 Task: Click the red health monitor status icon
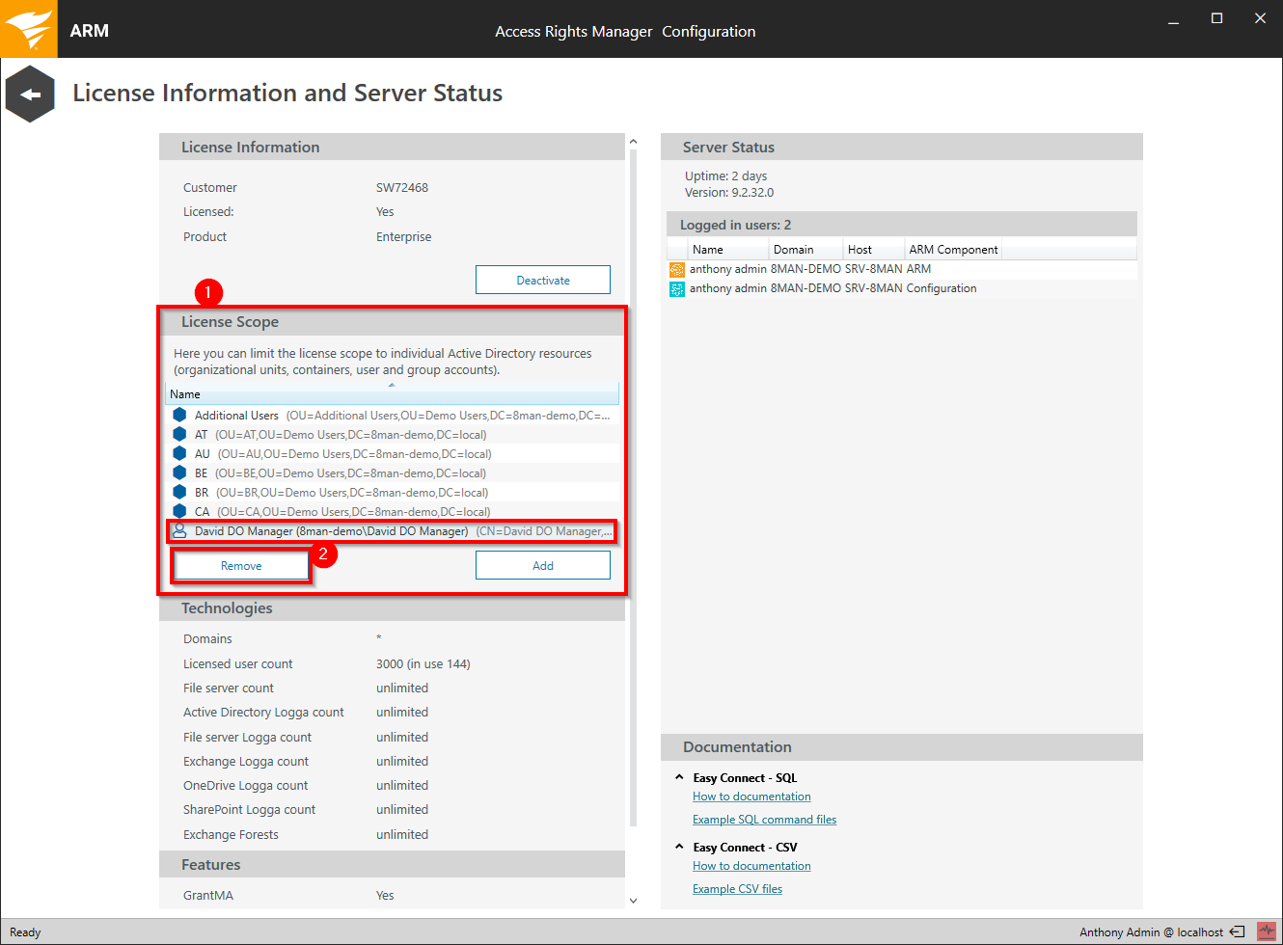pyautogui.click(x=1266, y=931)
